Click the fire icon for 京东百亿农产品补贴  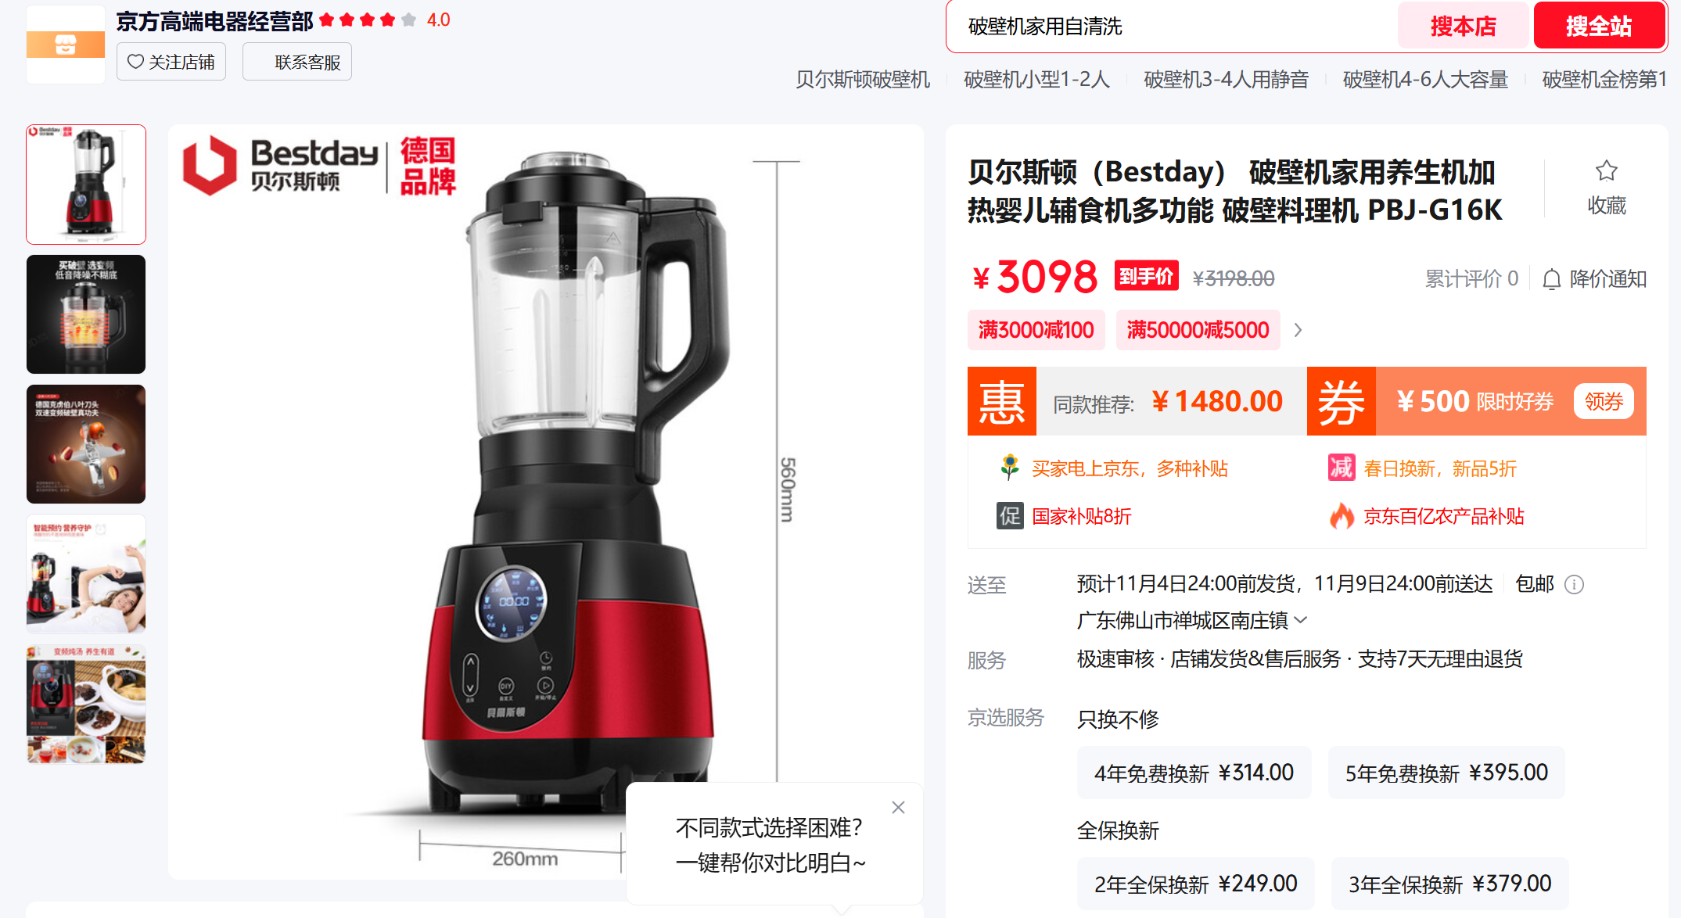click(1342, 516)
